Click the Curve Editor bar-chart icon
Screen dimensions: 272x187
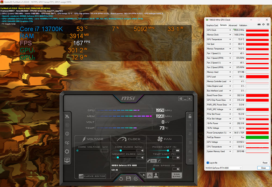(x=81, y=176)
